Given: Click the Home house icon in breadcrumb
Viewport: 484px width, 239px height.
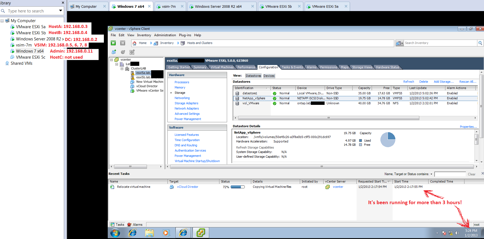Looking at the screenshot, I should [x=135, y=43].
